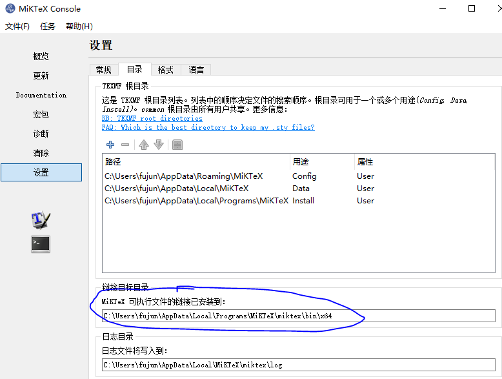Screen dimensions: 502x379
Task: Open the 任务 menu
Action: pyautogui.click(x=48, y=26)
